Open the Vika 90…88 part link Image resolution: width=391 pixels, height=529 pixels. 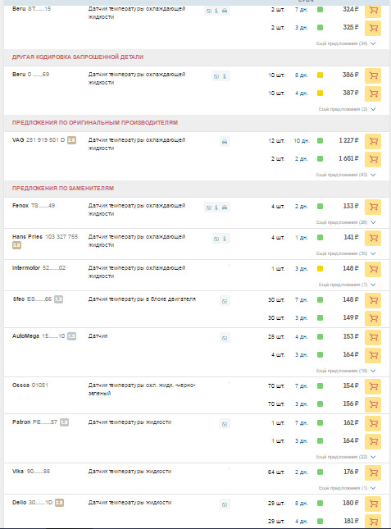tap(31, 472)
